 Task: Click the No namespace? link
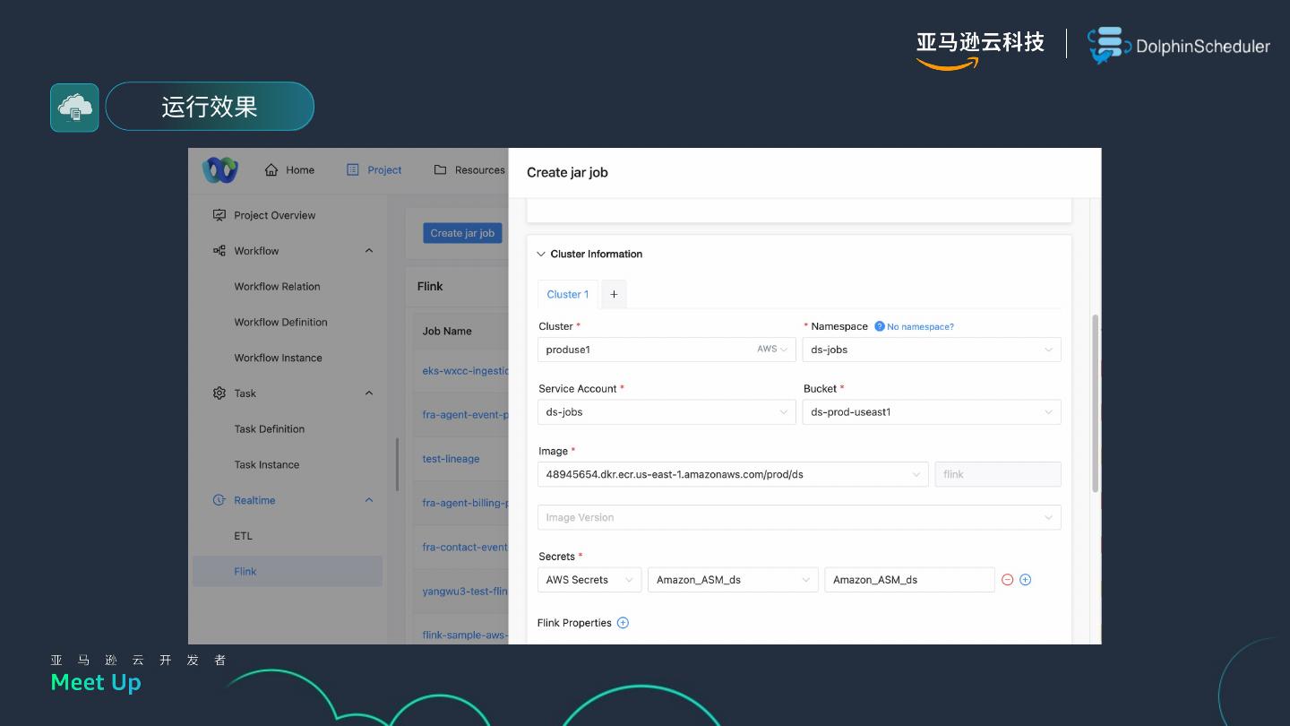[920, 327]
